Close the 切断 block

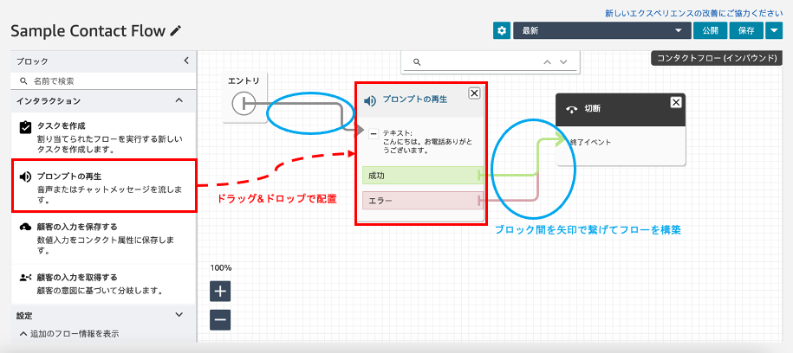pos(676,102)
